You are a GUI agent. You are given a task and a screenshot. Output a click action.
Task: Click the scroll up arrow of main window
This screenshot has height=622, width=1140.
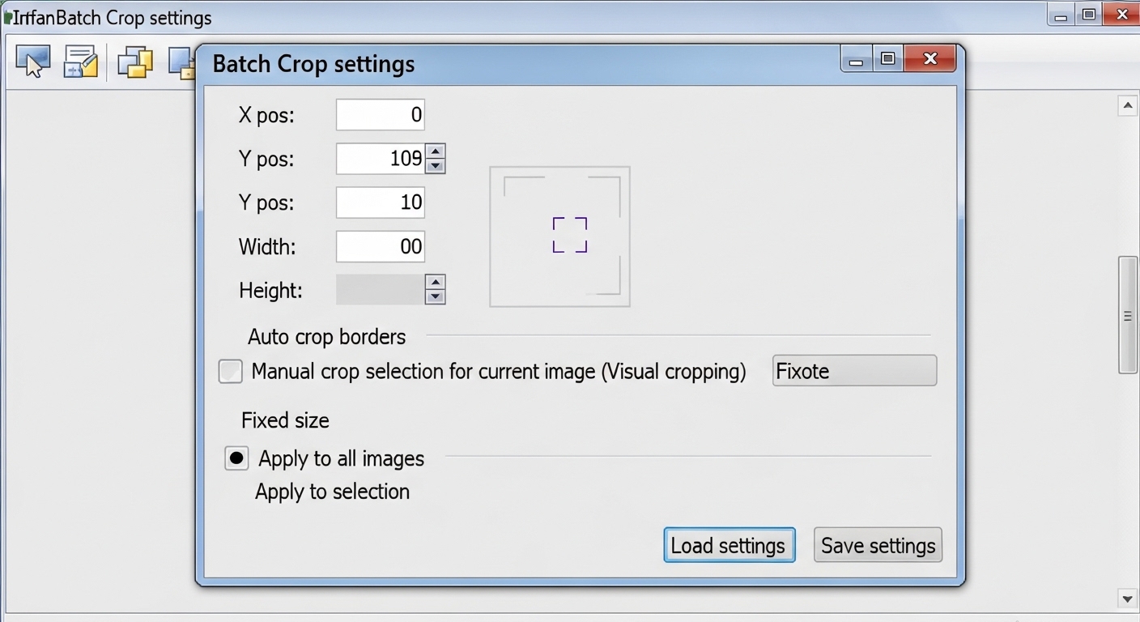pyautogui.click(x=1128, y=106)
